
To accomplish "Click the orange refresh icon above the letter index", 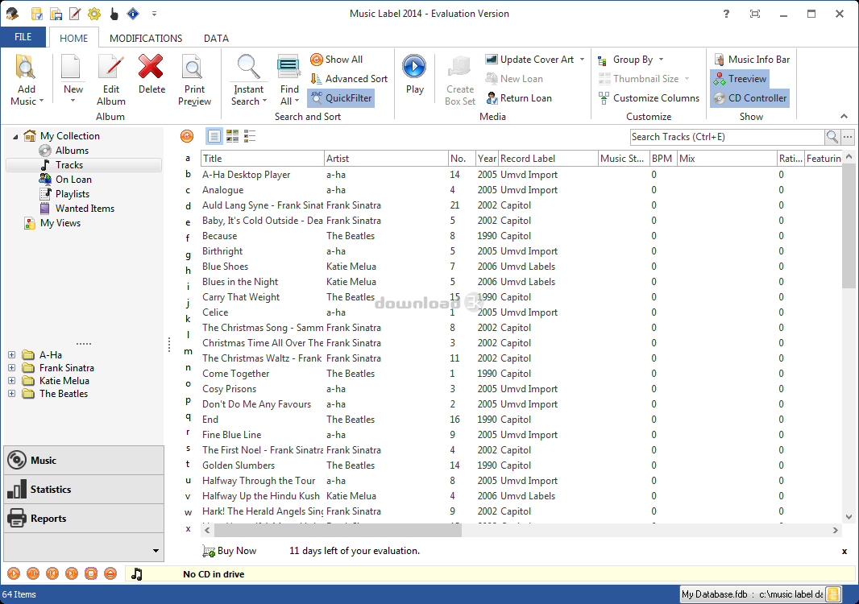I will click(x=187, y=136).
